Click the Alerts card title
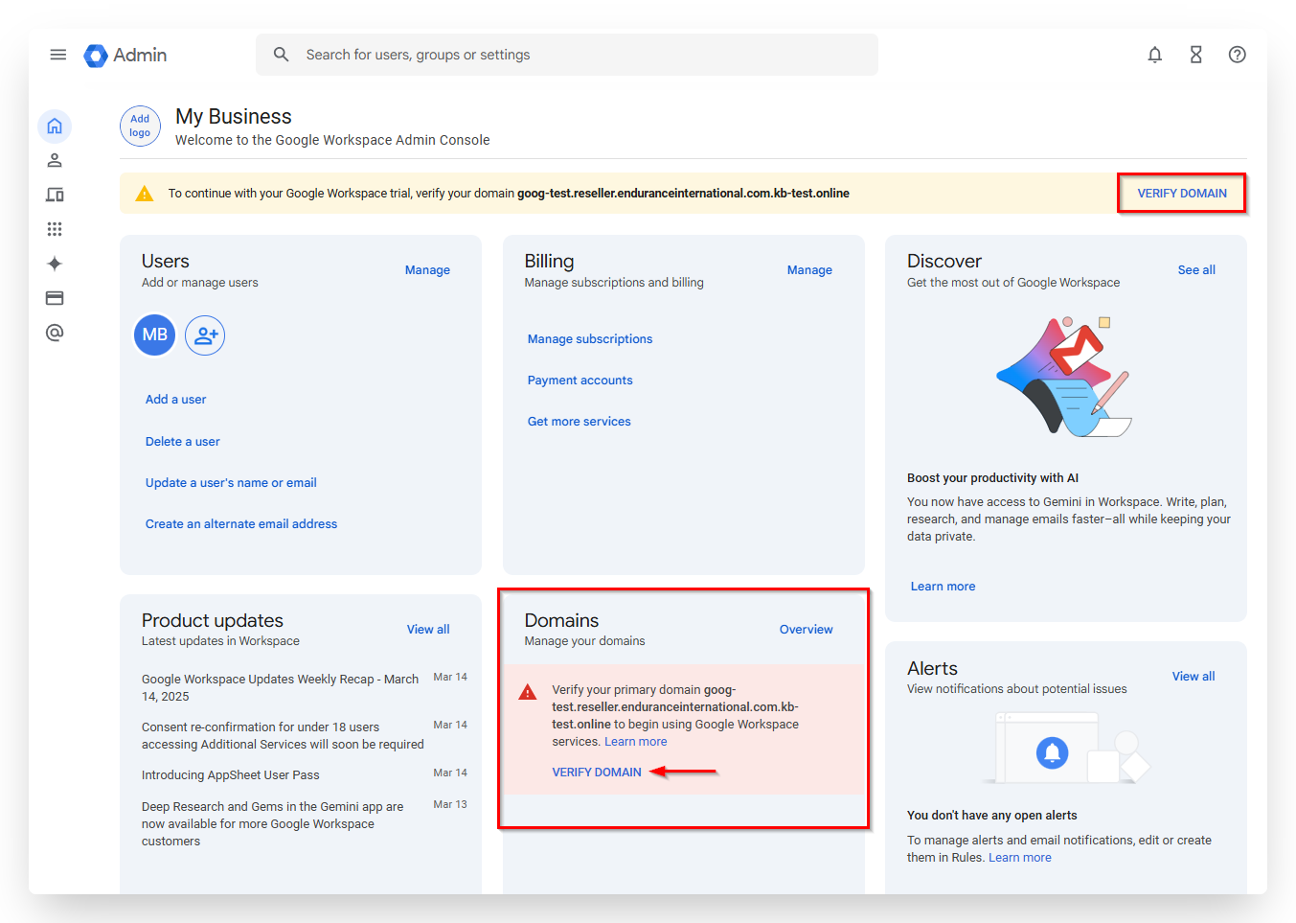 pyautogui.click(x=932, y=668)
